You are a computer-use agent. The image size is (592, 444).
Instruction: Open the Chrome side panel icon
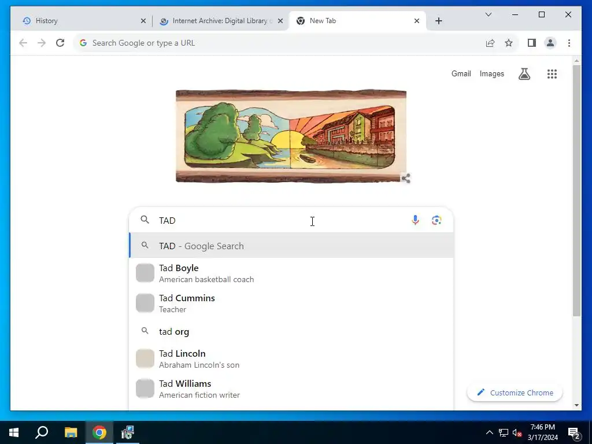pos(532,43)
